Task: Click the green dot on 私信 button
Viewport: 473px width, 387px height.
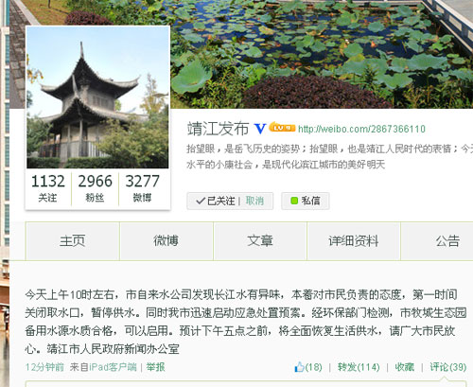Action: pyautogui.click(x=294, y=201)
